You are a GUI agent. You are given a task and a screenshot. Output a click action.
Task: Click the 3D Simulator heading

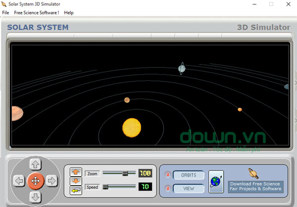(263, 27)
